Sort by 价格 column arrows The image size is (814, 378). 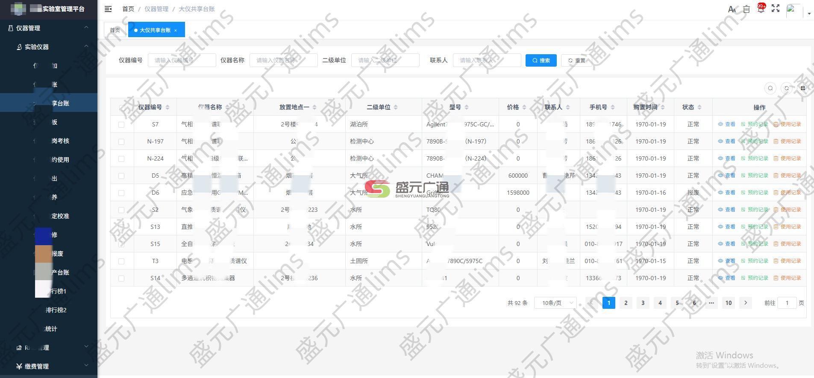(x=524, y=107)
